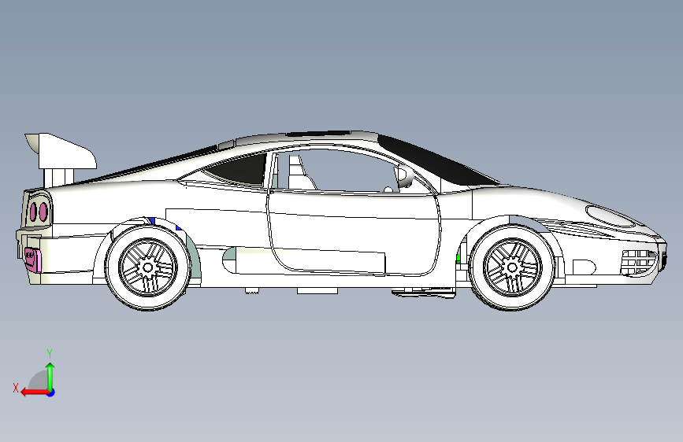Select the side air intake behind the door

(x=229, y=260)
